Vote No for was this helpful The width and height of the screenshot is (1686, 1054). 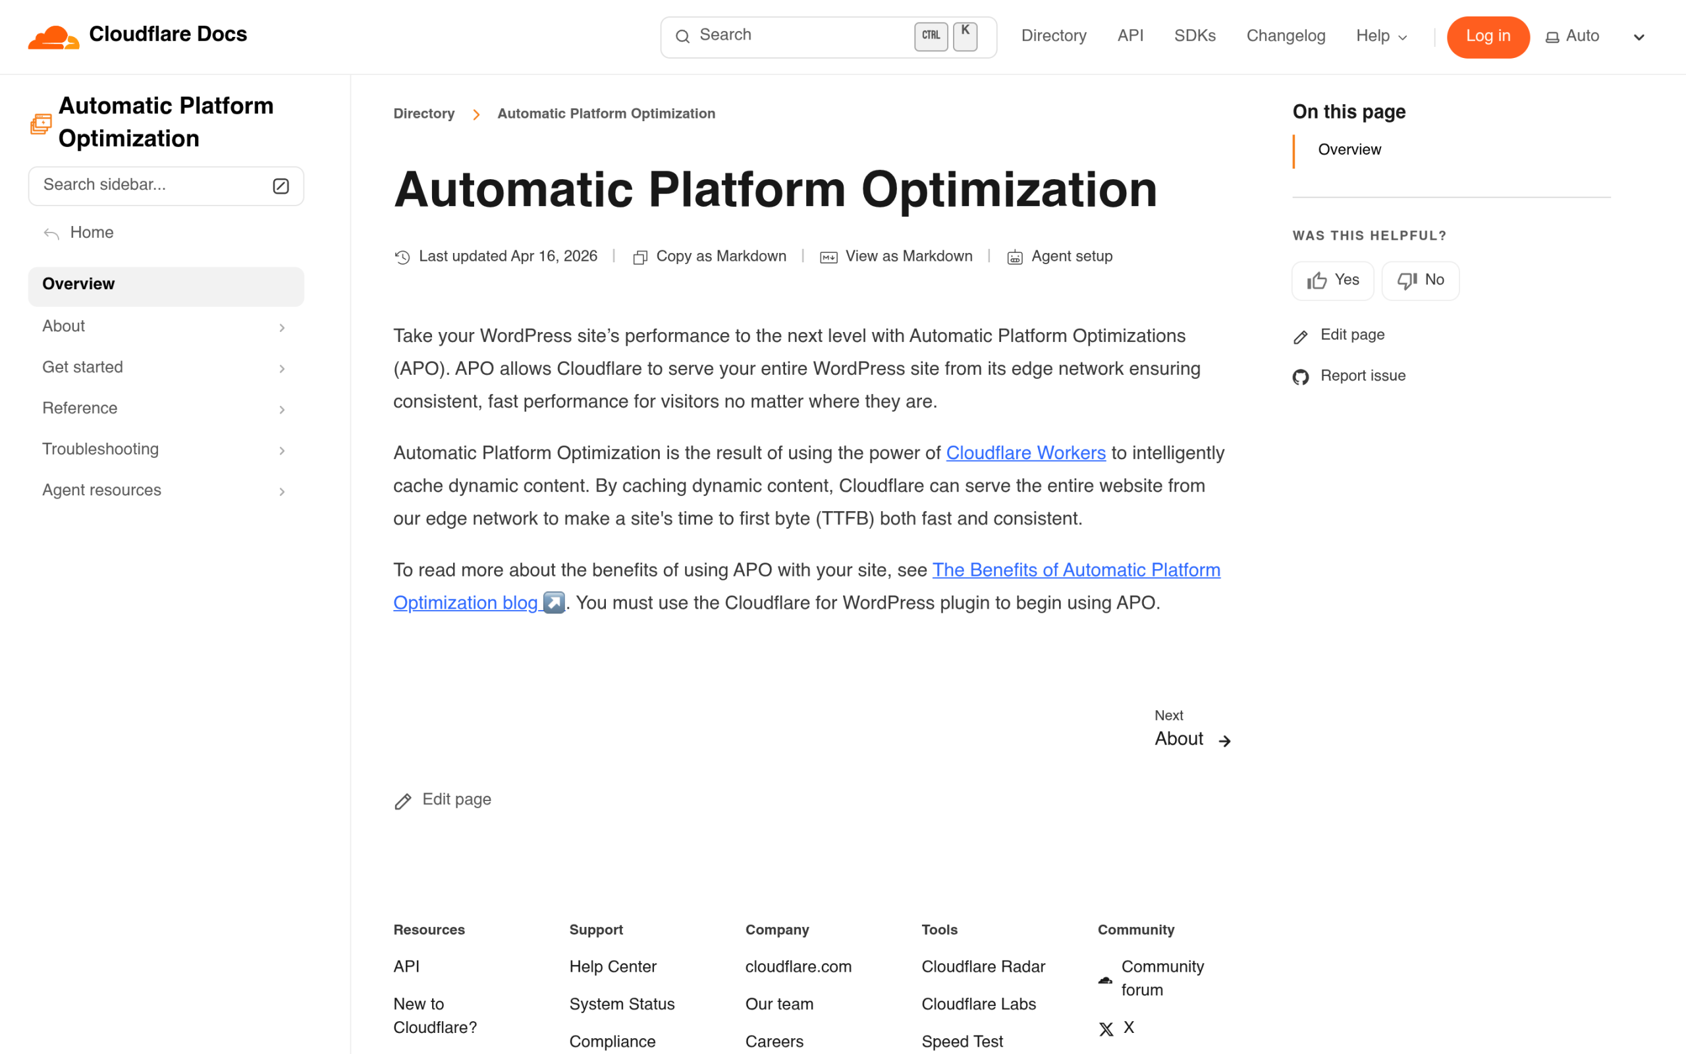click(x=1420, y=281)
